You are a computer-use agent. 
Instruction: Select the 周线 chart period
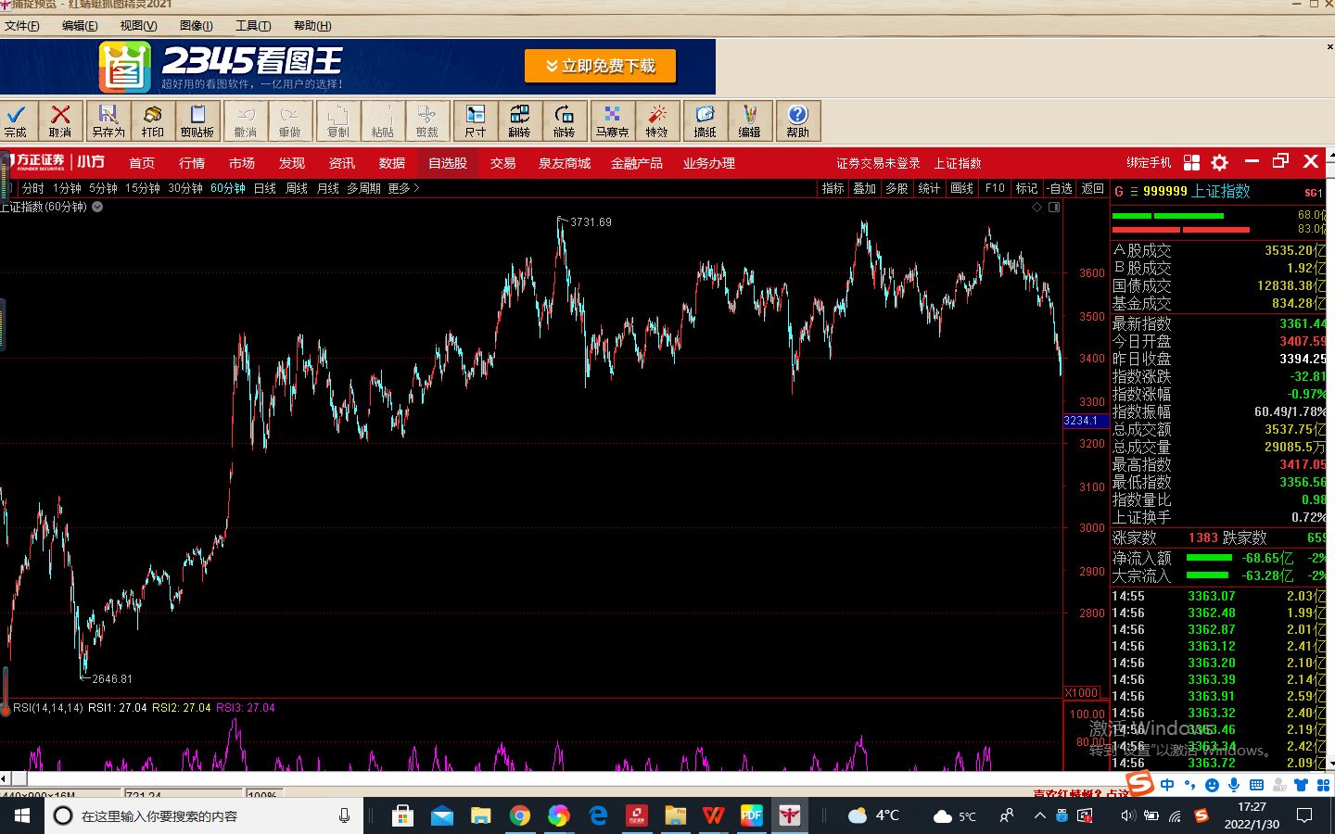[x=297, y=188]
